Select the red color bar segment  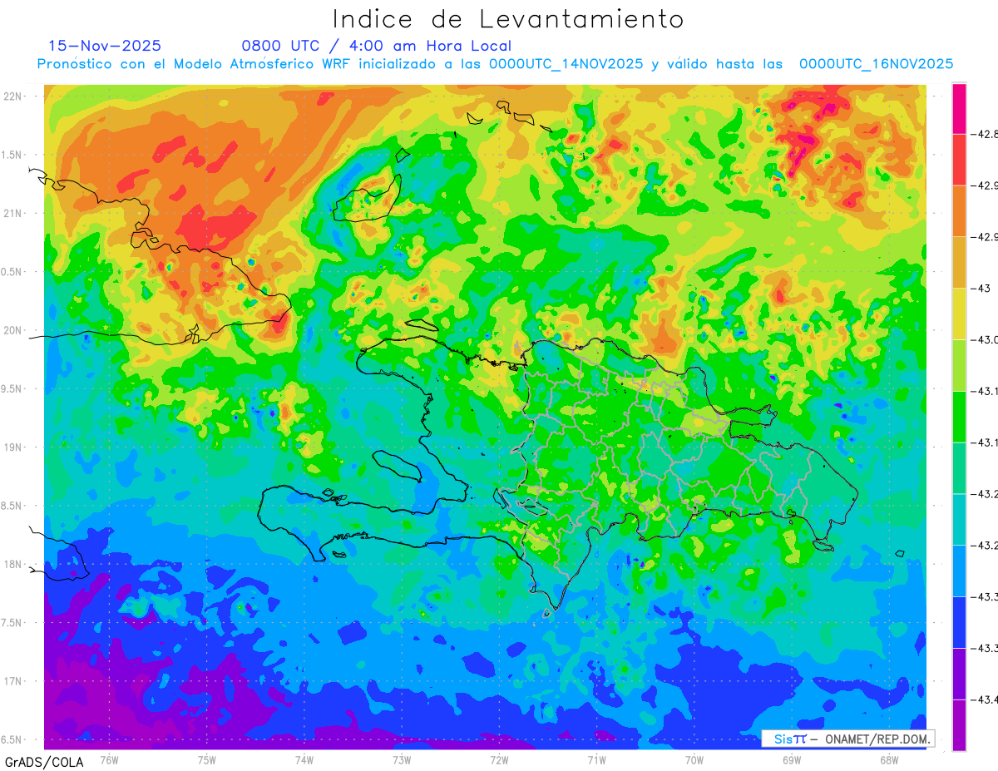(959, 160)
